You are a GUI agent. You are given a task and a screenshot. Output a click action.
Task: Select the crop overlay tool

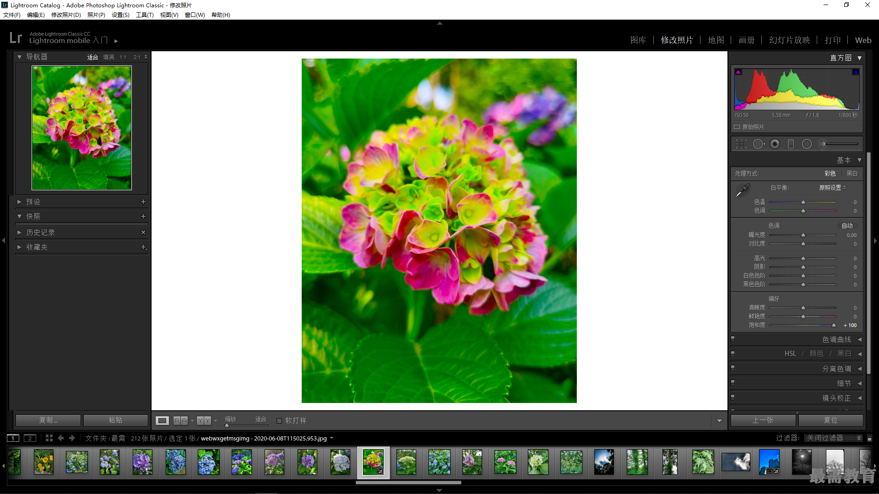click(741, 144)
